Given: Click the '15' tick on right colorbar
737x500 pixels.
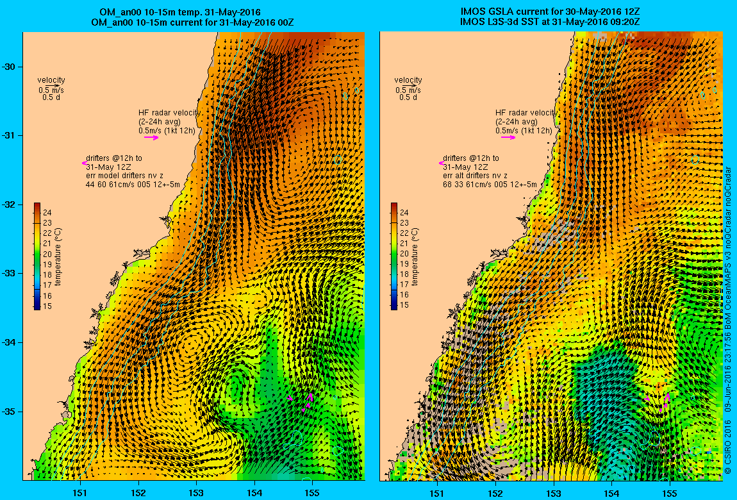Looking at the screenshot, I should pos(404,305).
